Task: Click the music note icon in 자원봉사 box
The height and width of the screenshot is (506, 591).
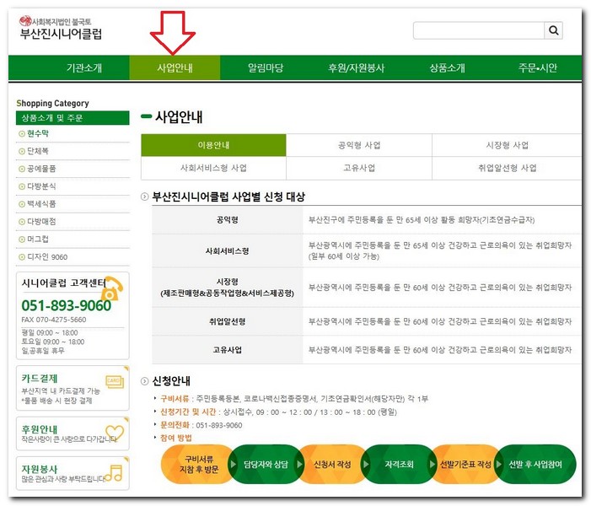Action: pos(114,473)
